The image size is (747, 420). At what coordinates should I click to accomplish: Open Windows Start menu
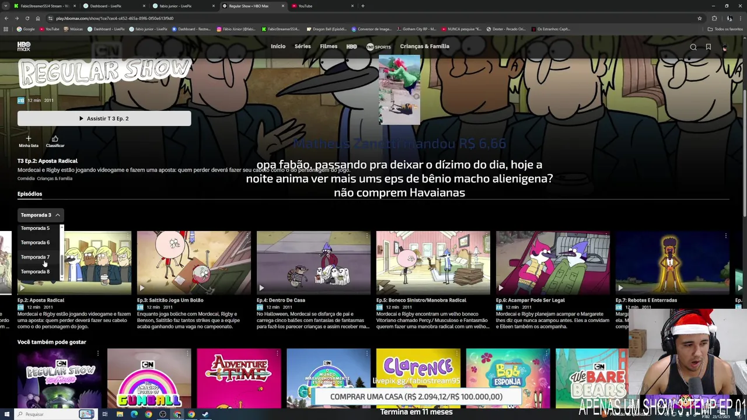[x=7, y=414]
